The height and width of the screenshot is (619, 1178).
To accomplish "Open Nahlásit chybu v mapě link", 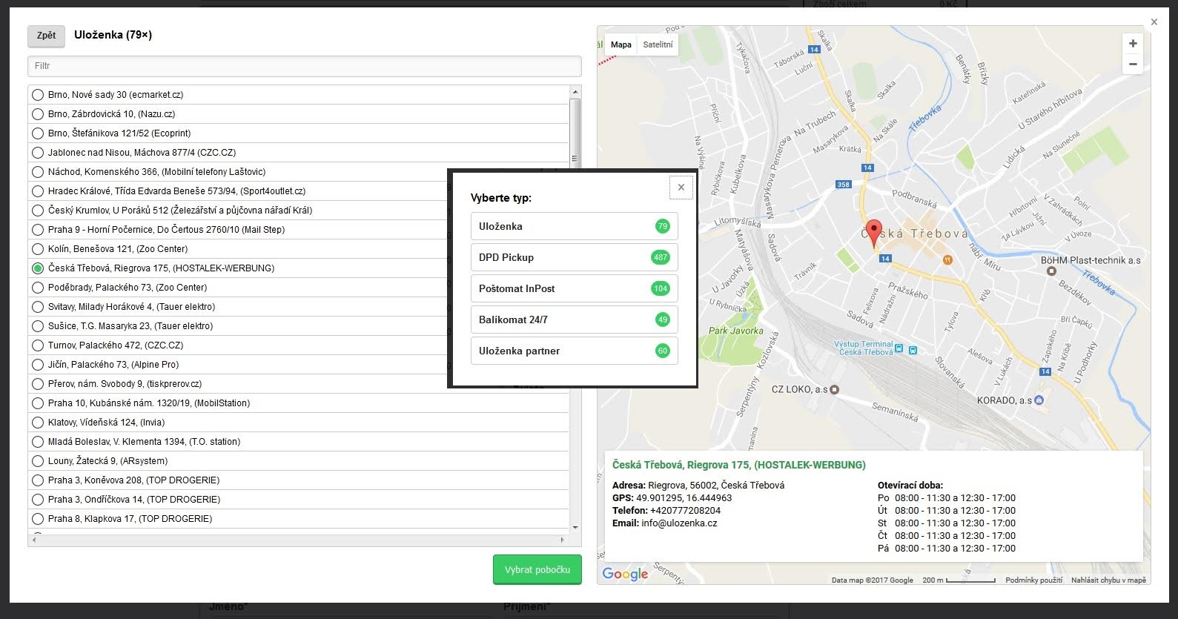I will click(x=1108, y=580).
